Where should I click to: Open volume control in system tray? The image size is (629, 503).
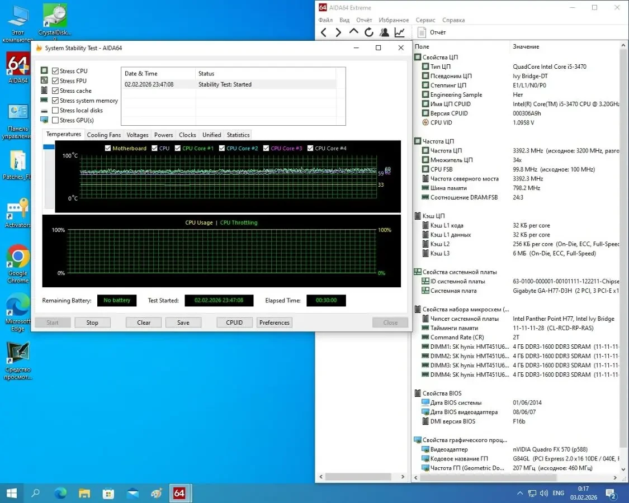(544, 493)
